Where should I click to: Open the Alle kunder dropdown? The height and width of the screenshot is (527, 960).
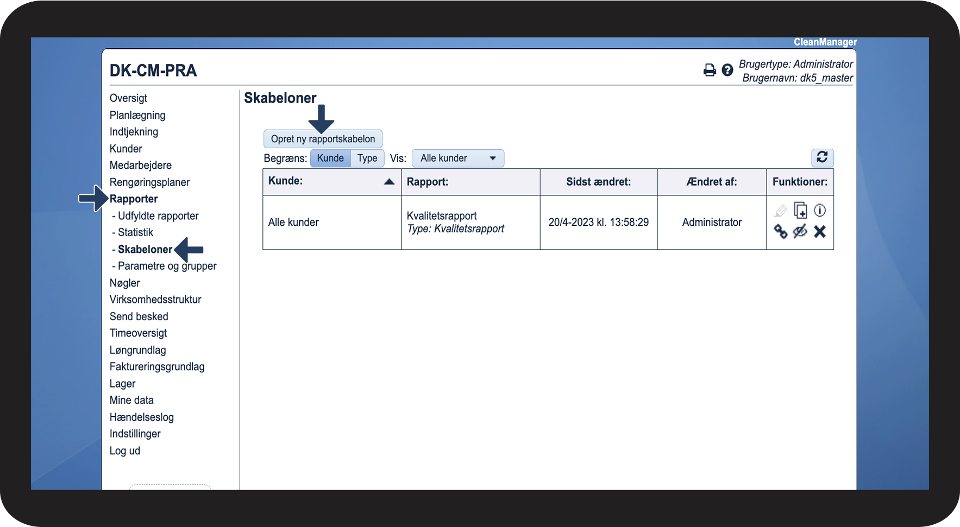[458, 158]
